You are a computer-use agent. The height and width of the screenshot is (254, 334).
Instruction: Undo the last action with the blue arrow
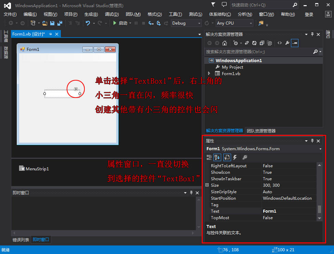tap(88, 23)
